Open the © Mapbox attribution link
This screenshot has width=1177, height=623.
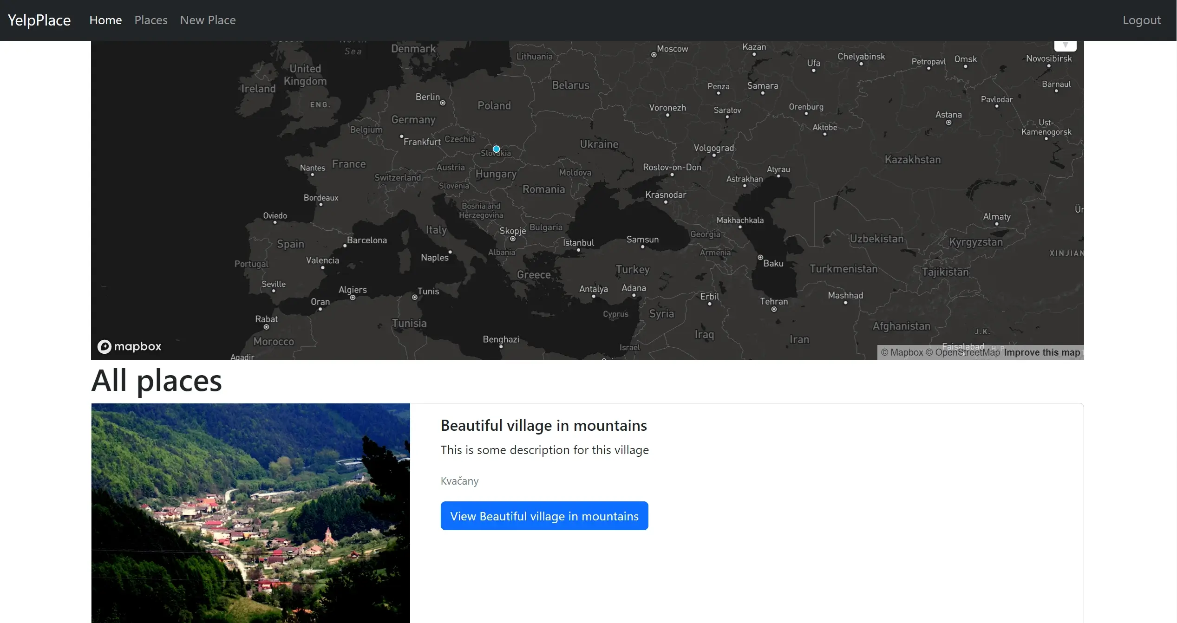(x=902, y=352)
